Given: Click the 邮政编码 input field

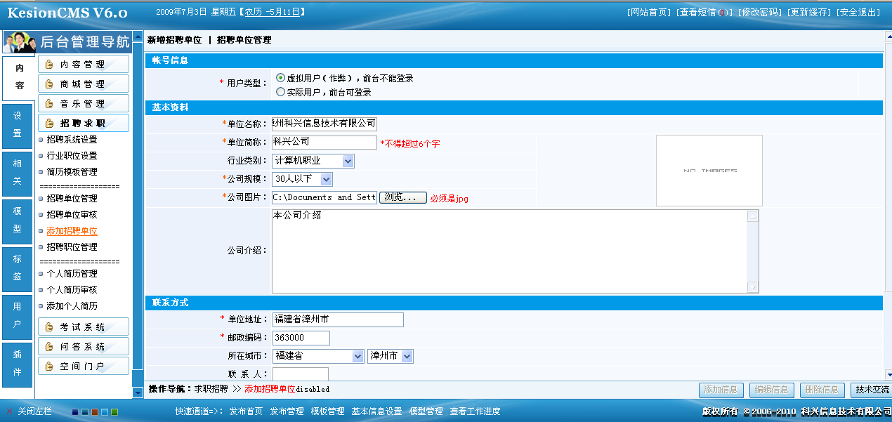Looking at the screenshot, I should coord(301,338).
